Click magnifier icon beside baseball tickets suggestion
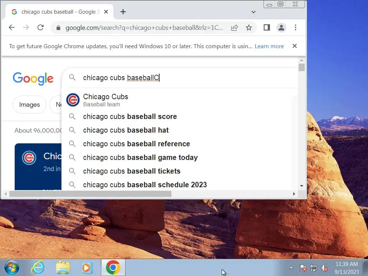 (72, 171)
